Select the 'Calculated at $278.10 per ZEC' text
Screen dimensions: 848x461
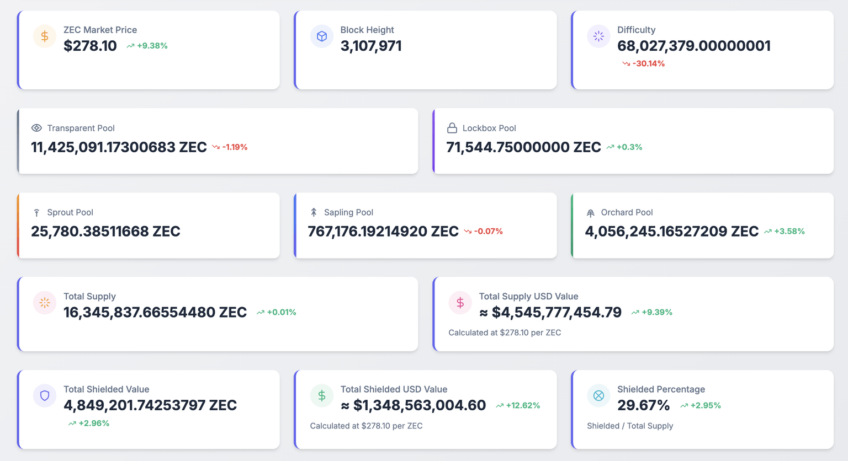point(505,333)
